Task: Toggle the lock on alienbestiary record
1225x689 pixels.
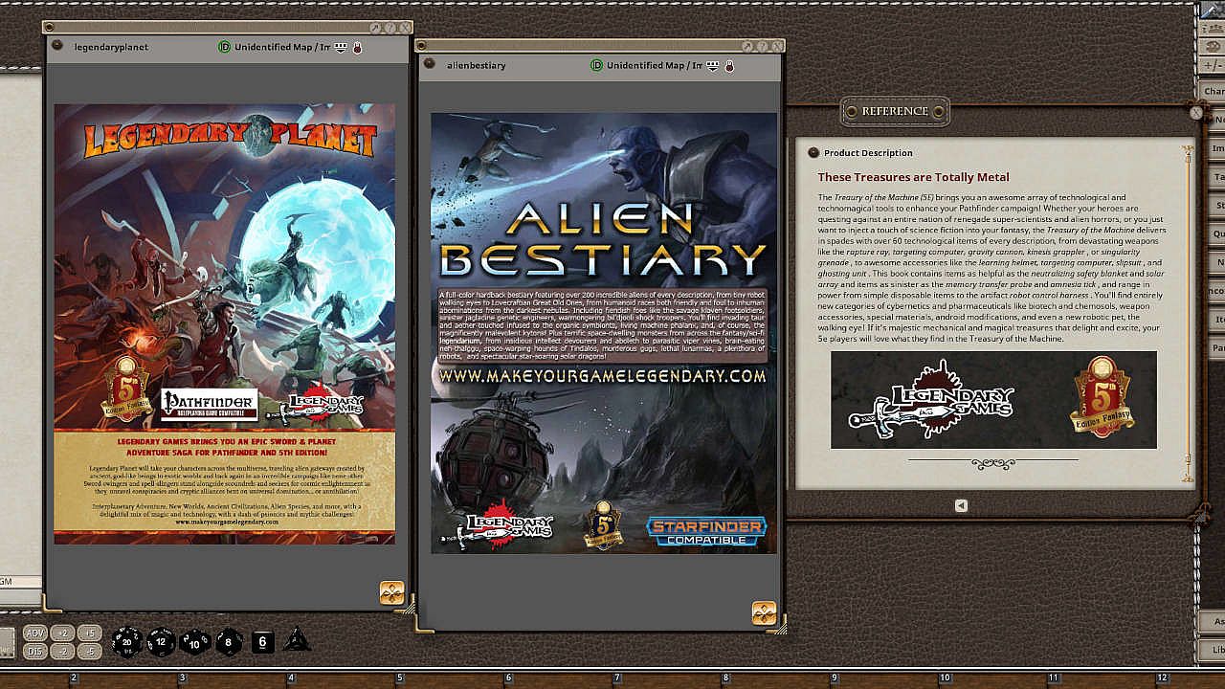Action: tap(728, 65)
